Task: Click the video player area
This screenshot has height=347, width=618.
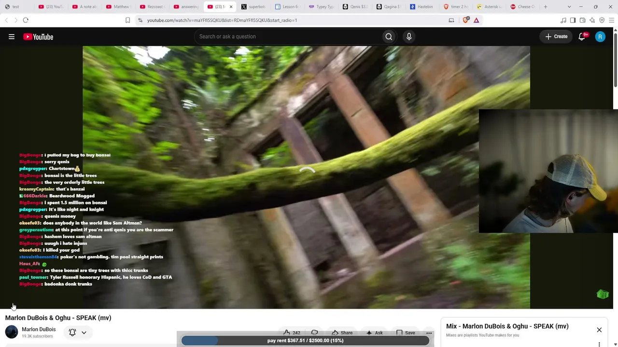Action: coord(306,177)
